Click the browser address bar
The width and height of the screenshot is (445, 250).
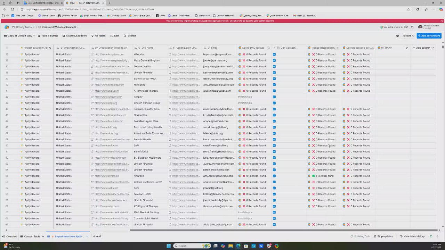click(x=209, y=9)
